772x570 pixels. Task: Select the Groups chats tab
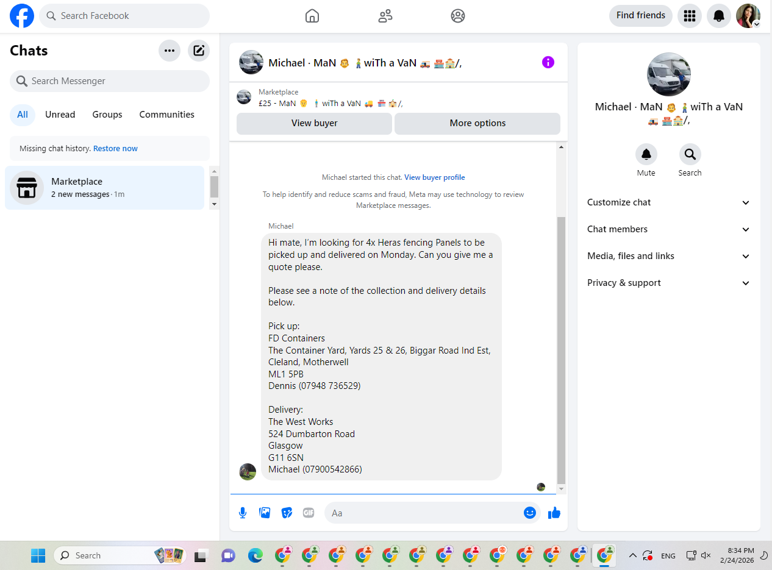(107, 115)
